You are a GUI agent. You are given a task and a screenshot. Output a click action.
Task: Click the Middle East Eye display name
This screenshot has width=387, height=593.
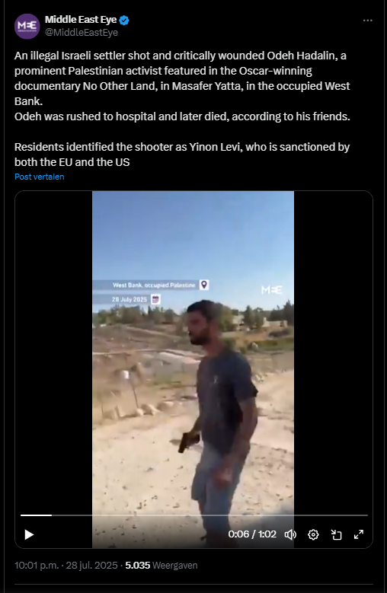point(81,20)
